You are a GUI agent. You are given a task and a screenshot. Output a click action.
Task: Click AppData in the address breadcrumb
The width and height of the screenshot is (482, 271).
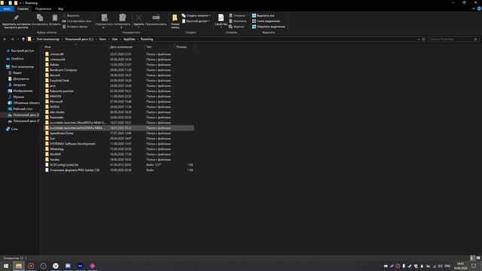coord(129,39)
